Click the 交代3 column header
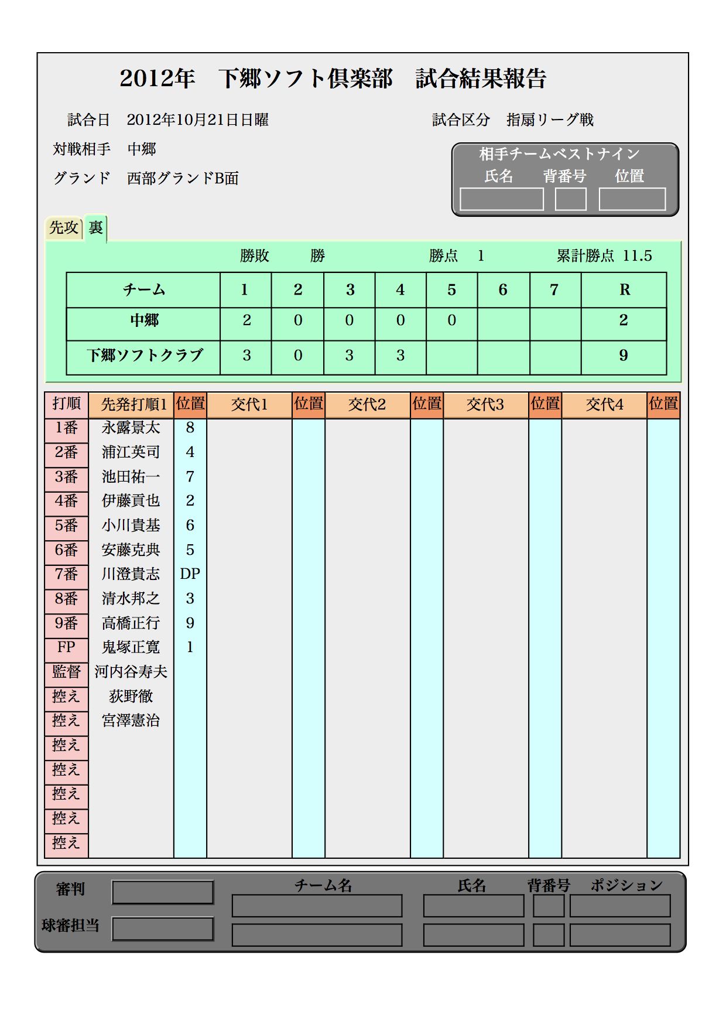The width and height of the screenshot is (726, 1027). (x=486, y=404)
